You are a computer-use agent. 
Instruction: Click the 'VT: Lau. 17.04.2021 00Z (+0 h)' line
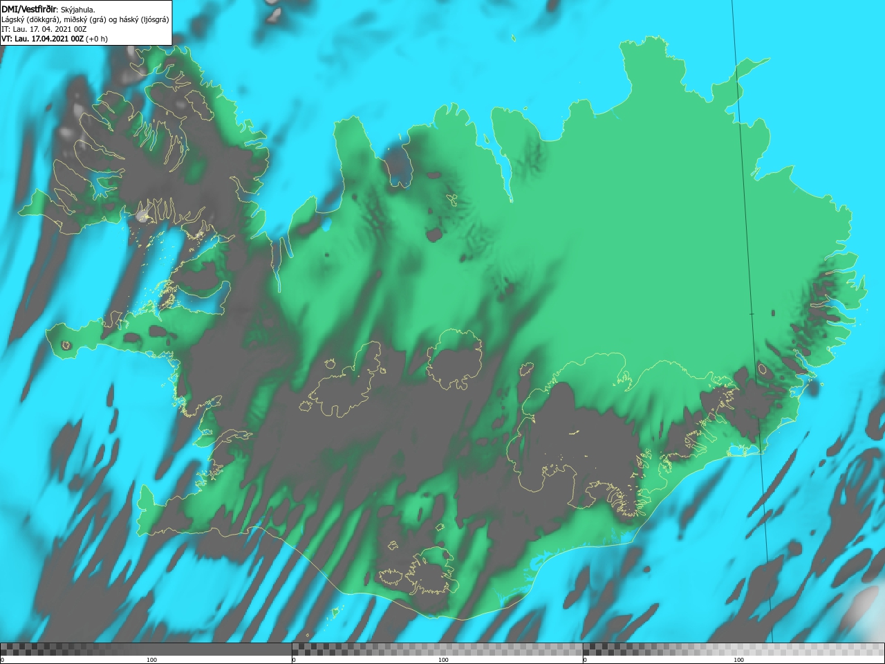pyautogui.click(x=55, y=39)
